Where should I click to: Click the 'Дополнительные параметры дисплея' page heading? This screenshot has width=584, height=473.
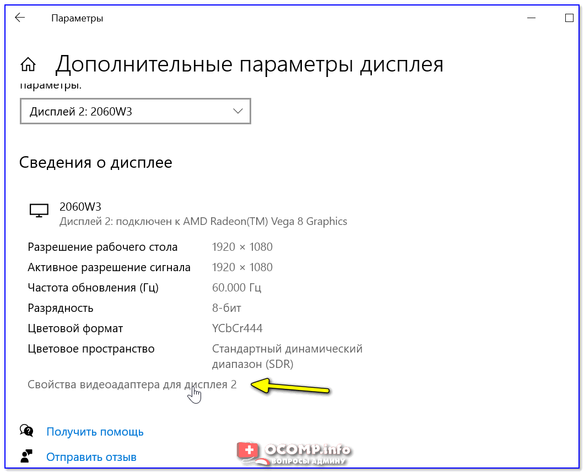(x=249, y=64)
